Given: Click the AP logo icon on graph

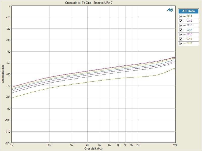Looking at the screenshot, I should pos(170,10).
